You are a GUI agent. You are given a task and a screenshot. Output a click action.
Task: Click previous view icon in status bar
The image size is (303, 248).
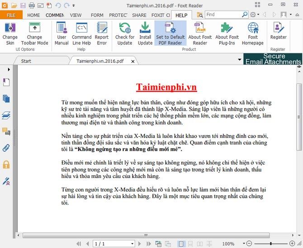point(158,244)
